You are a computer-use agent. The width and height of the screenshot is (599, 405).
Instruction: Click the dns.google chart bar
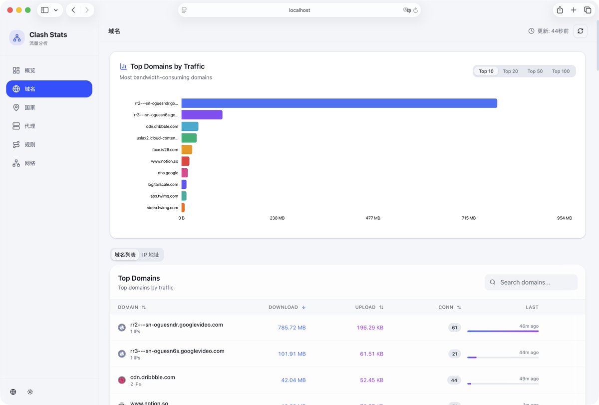[185, 173]
